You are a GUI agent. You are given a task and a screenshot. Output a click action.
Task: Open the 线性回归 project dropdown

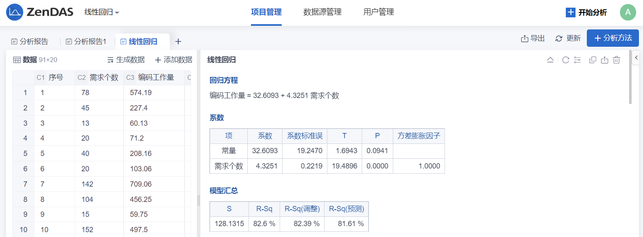pyautogui.click(x=101, y=12)
